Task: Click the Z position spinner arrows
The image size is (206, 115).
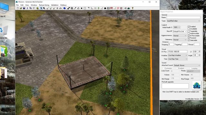Action: [x=200, y=52]
